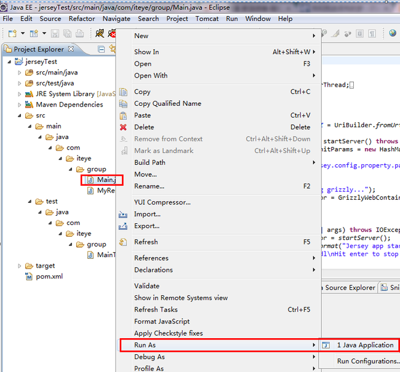The height and width of the screenshot is (372, 400).
Task: Choose Copy Qualified Name
Action: [218, 103]
